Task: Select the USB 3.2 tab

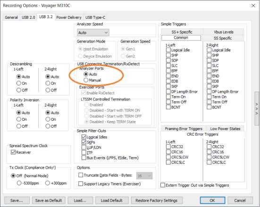Action: pyautogui.click(x=46, y=17)
